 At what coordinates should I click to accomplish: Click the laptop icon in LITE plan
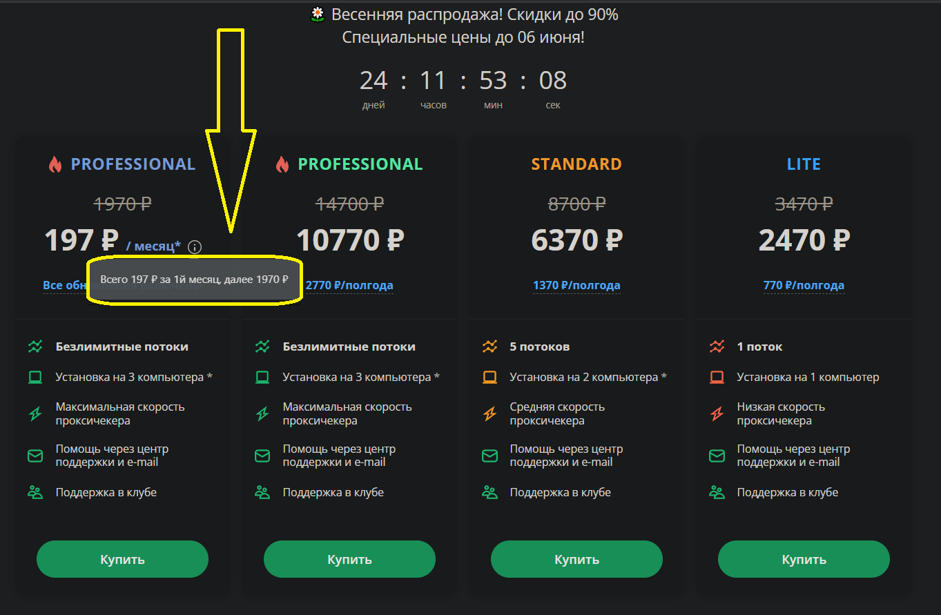point(717,377)
